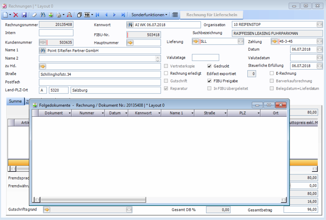
Task: Check the E-Rechnung checkbox
Action: click(x=272, y=74)
